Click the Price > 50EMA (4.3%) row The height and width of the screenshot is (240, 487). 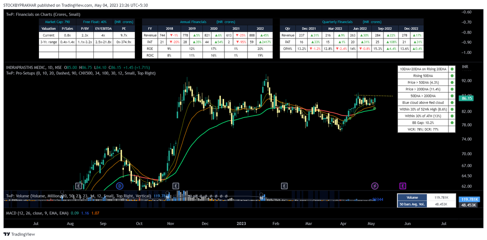(x=423, y=83)
